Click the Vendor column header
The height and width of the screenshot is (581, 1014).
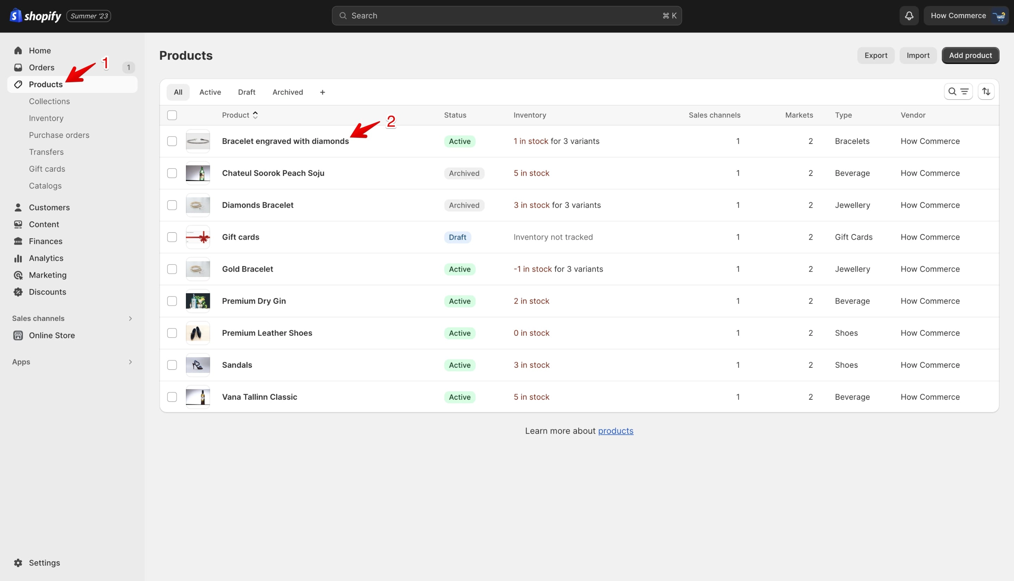point(913,115)
